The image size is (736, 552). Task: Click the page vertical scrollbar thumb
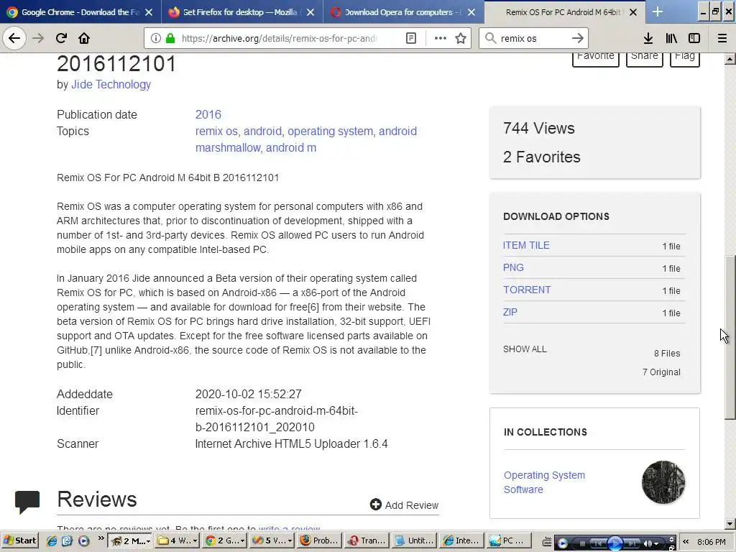730,337
